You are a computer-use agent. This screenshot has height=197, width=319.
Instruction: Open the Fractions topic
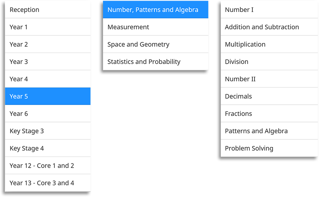[x=238, y=114]
